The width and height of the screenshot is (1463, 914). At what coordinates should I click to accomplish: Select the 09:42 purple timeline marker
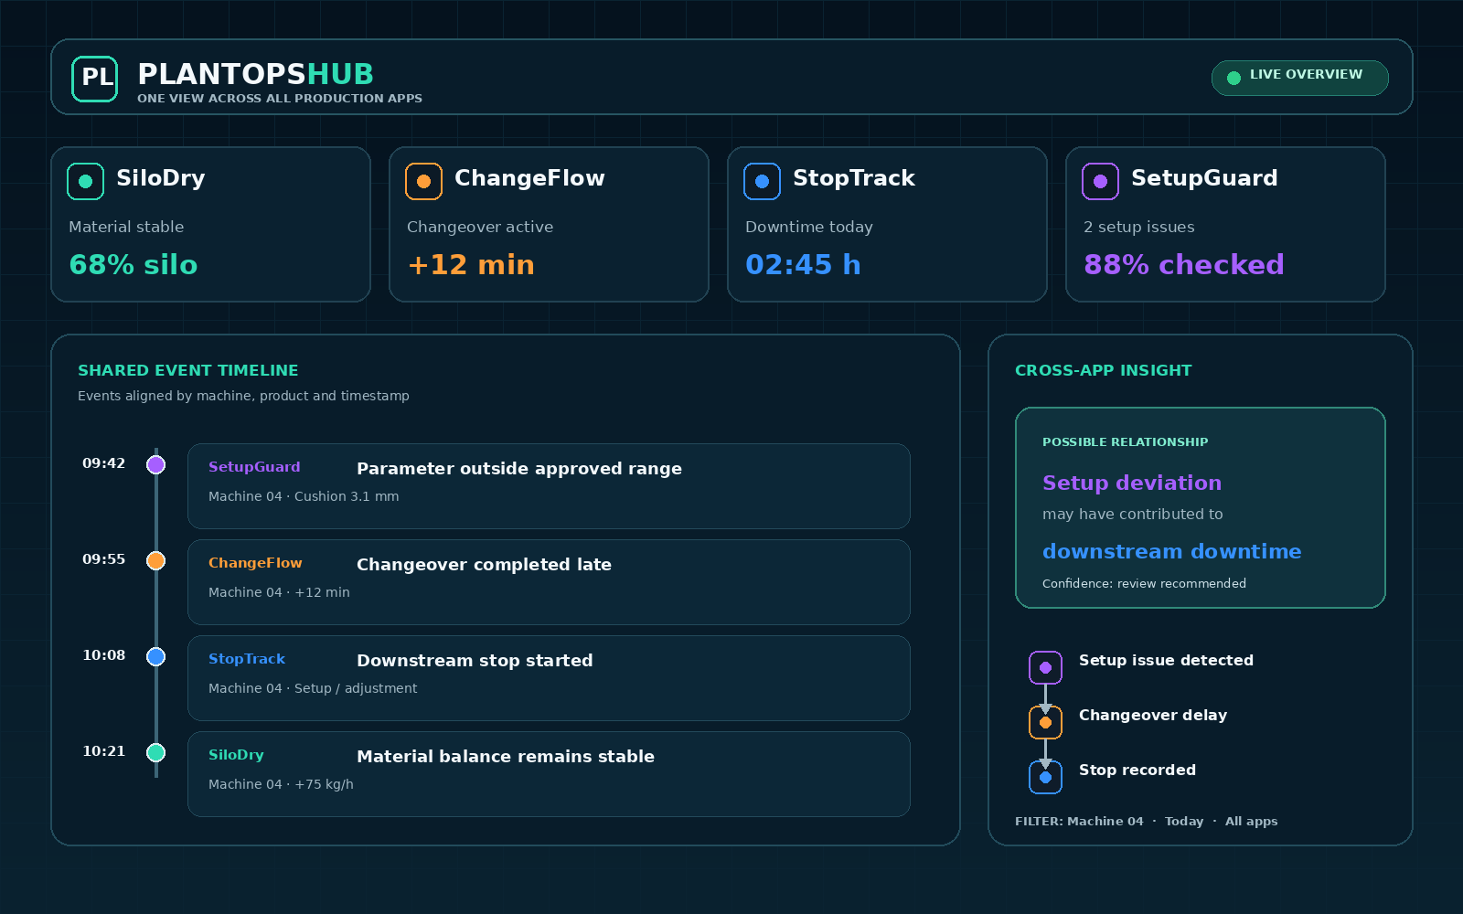(156, 464)
